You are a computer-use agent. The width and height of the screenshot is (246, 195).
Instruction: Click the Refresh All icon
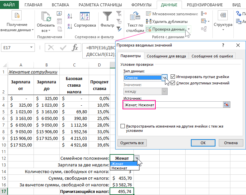(46, 17)
